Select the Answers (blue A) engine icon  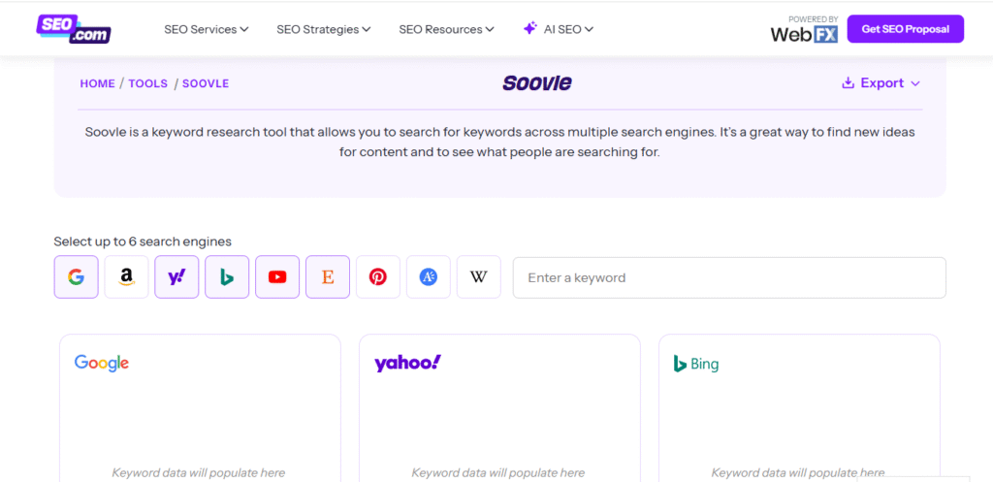429,277
